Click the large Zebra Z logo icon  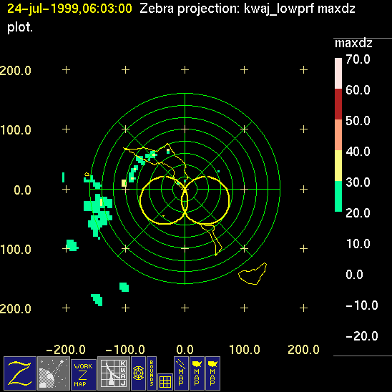click(x=20, y=373)
